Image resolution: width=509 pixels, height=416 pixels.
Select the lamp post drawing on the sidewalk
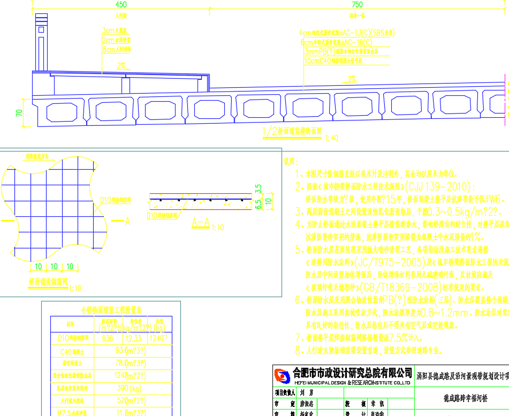pos(41,43)
